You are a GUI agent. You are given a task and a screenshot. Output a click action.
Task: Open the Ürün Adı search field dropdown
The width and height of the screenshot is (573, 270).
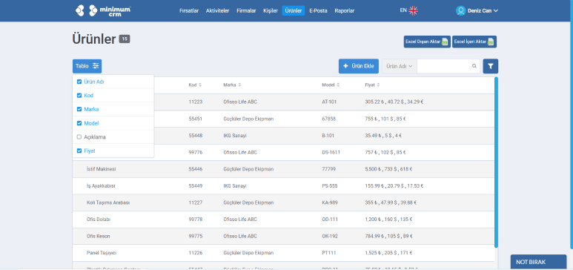[400, 66]
